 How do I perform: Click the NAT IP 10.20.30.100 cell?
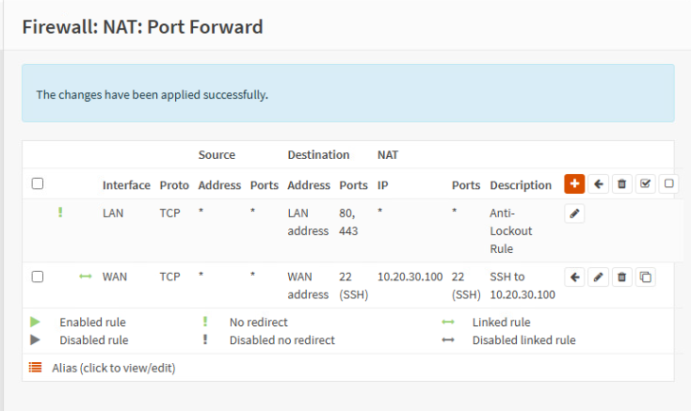pos(410,277)
